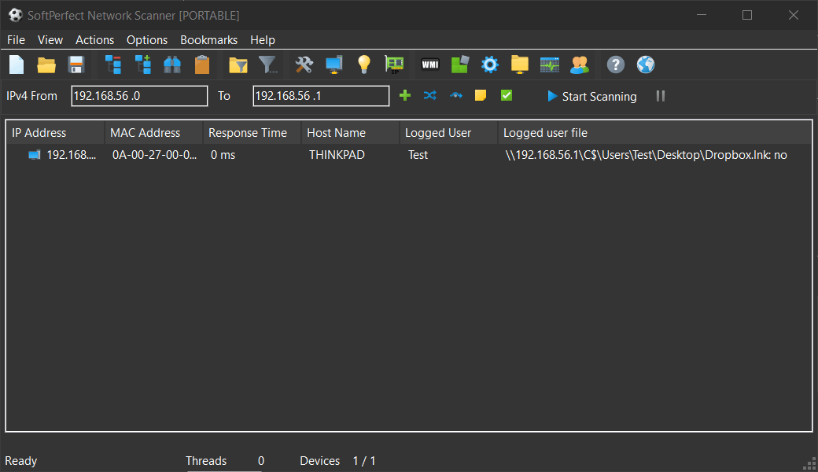Open the Actions menu

(94, 40)
